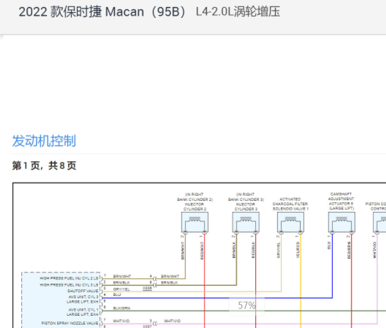The width and height of the screenshot is (386, 328).
Task: Click the GRY/YEL wire label at pin 3
Action: (x=121, y=289)
